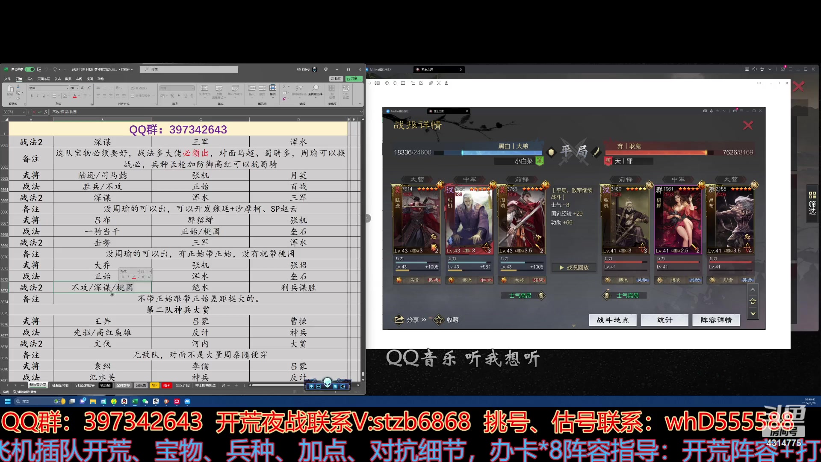The image size is (821, 462).
Task: Click the red font color swatch
Action: (74, 96)
